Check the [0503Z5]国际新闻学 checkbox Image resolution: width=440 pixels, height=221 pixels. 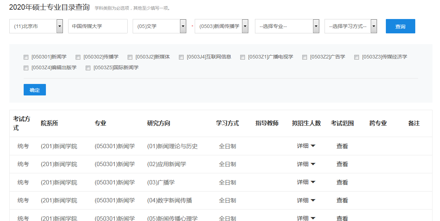(88, 68)
